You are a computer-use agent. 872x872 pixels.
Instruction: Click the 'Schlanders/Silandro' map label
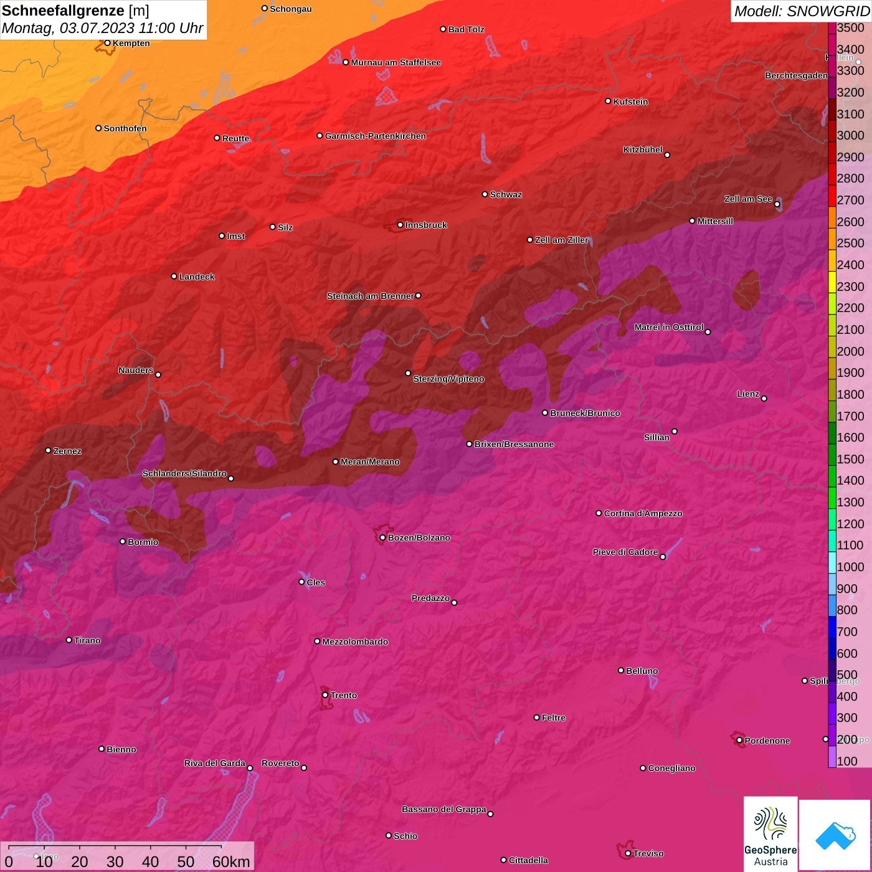click(x=184, y=473)
